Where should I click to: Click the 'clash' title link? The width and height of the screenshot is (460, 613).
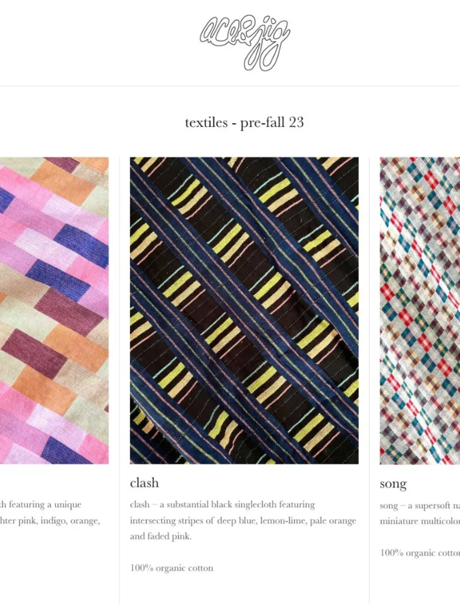click(144, 483)
